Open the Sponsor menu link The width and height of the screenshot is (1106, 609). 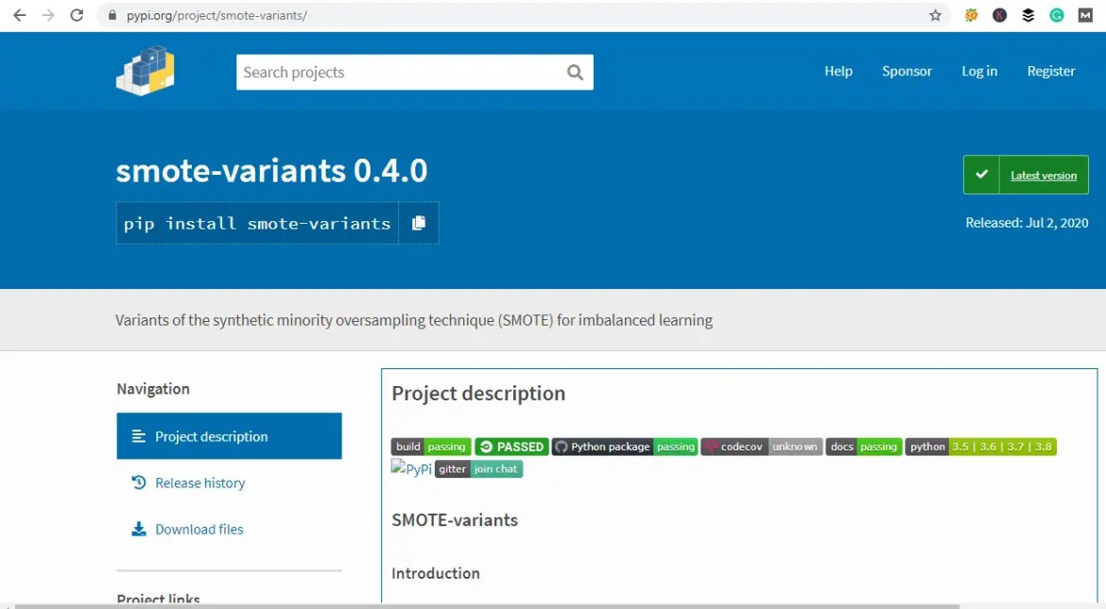tap(907, 71)
